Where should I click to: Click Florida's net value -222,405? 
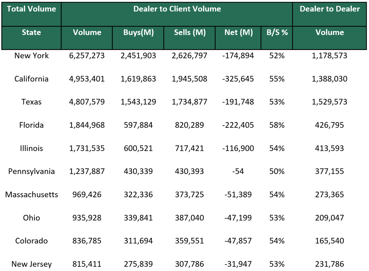[x=238, y=125]
